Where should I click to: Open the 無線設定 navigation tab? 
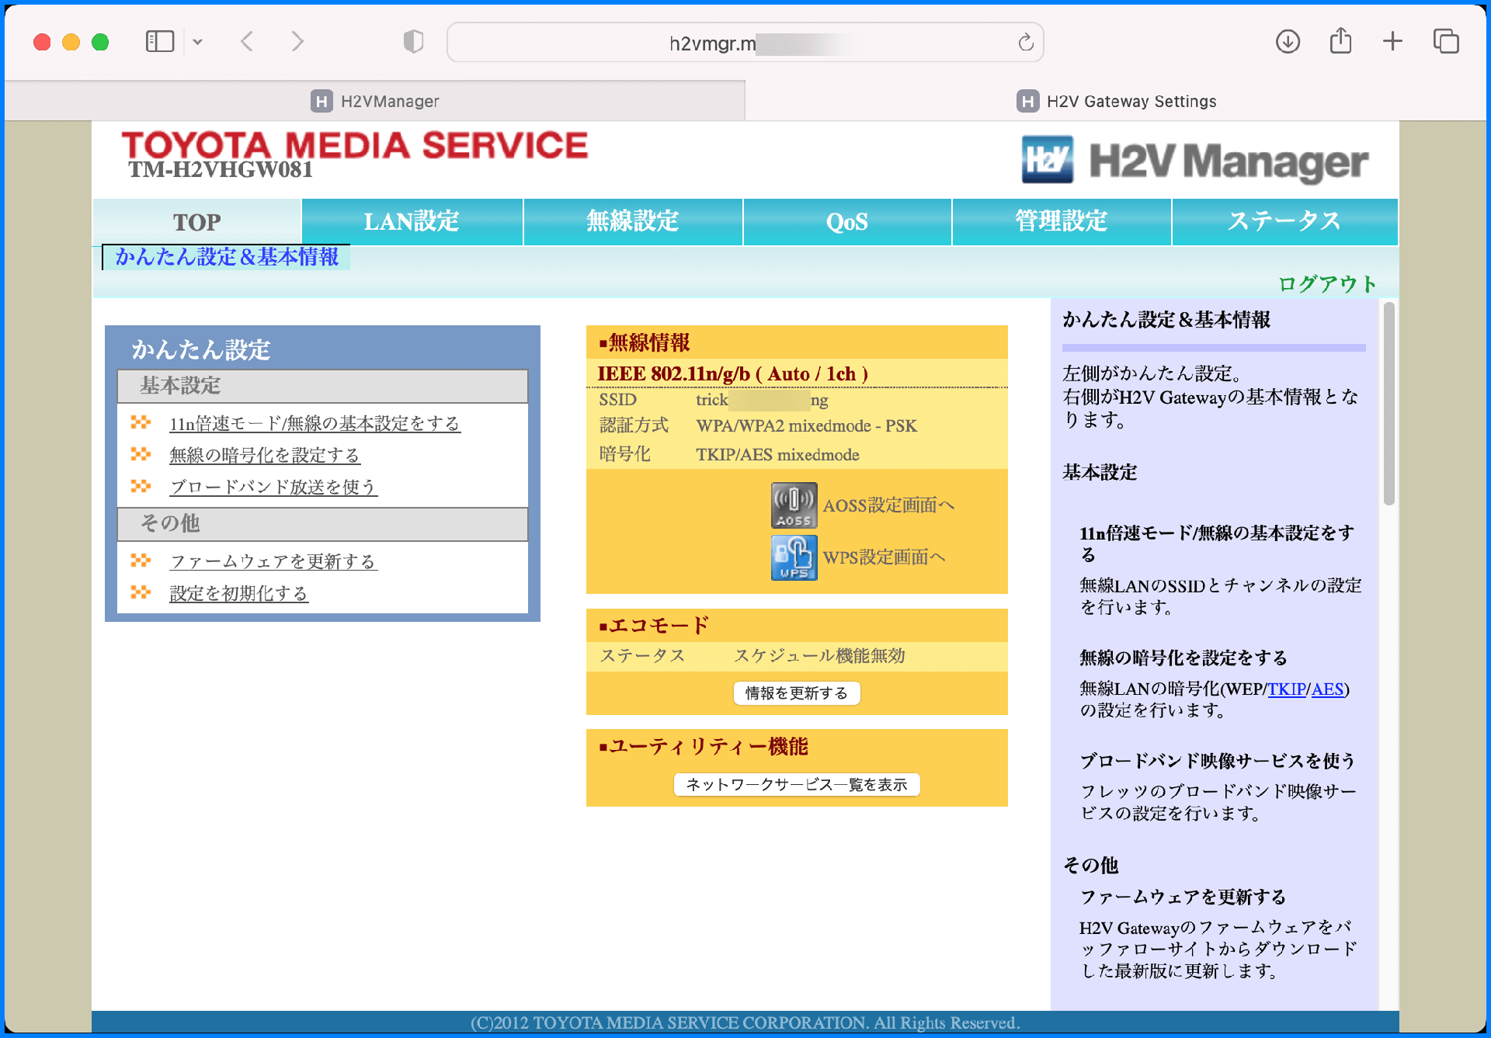633,222
